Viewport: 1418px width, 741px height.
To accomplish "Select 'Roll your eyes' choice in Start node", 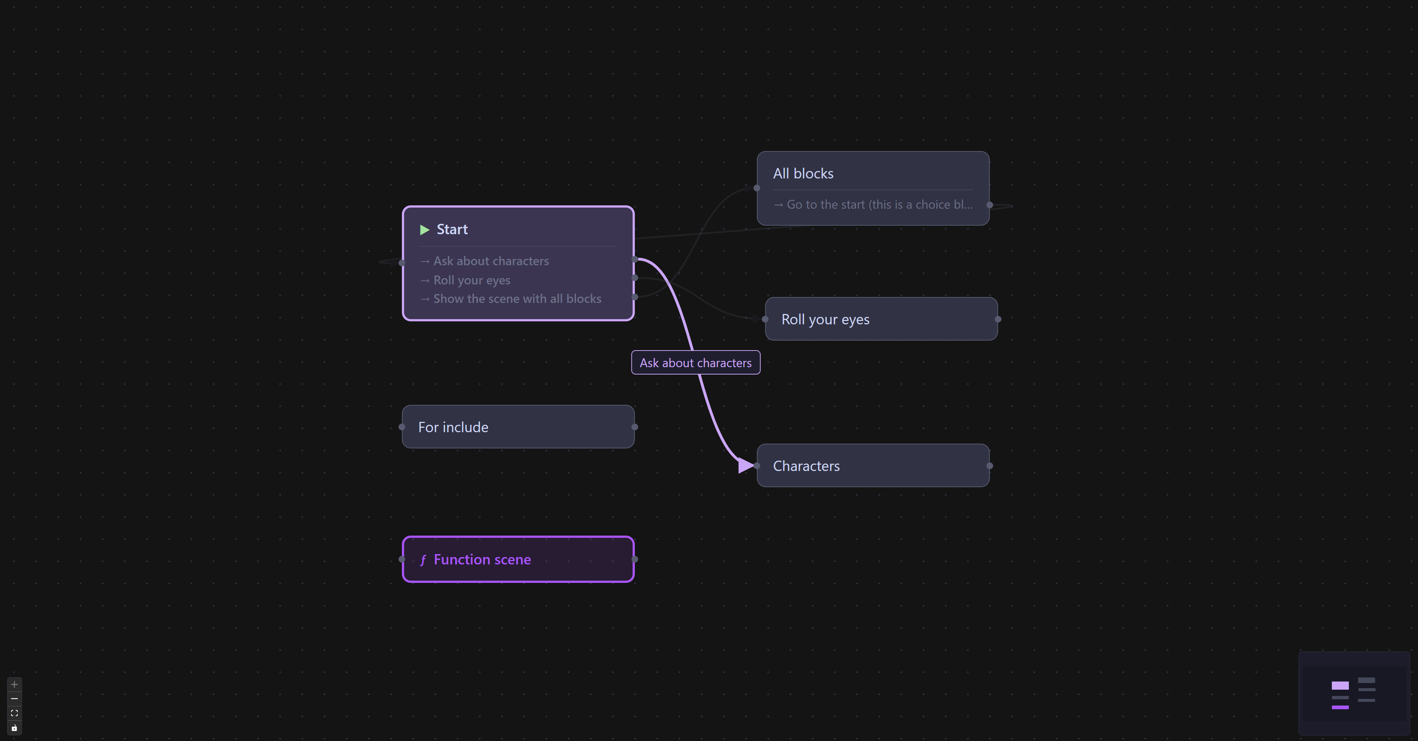I will pos(472,280).
